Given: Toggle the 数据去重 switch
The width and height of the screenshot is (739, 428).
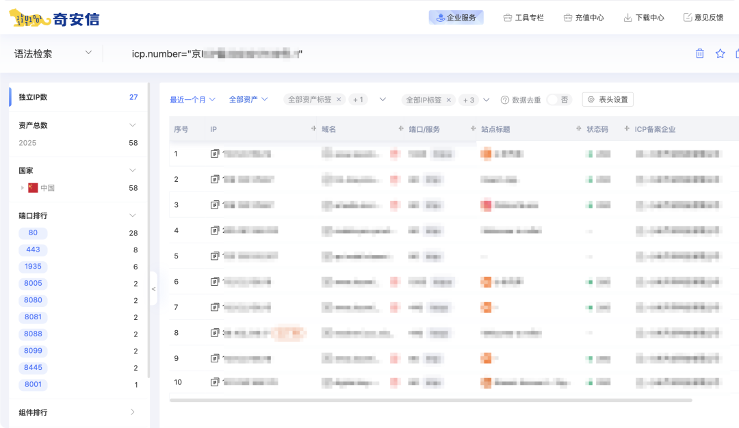Looking at the screenshot, I should [560, 100].
